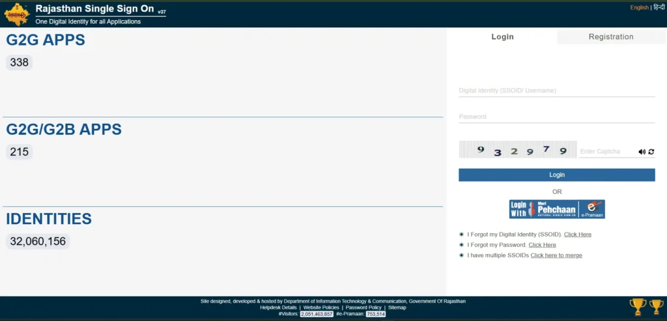The height and width of the screenshot is (321, 667).
Task: Switch language to English
Action: 639,8
